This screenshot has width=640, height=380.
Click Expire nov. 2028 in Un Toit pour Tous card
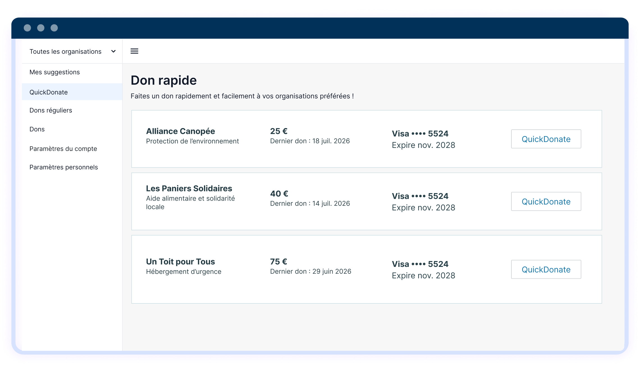423,276
